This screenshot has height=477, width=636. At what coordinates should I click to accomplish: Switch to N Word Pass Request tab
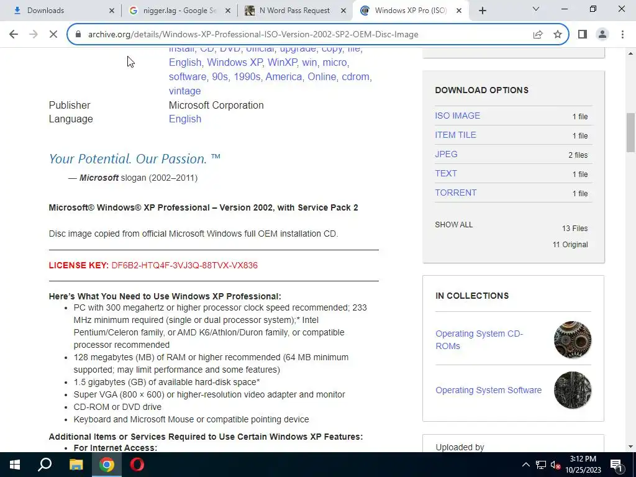[295, 11]
